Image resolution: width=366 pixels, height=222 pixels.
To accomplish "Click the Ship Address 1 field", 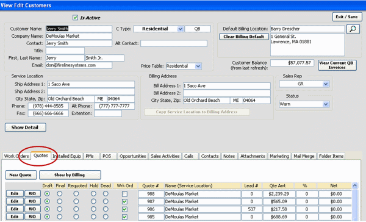I will (x=91, y=84).
